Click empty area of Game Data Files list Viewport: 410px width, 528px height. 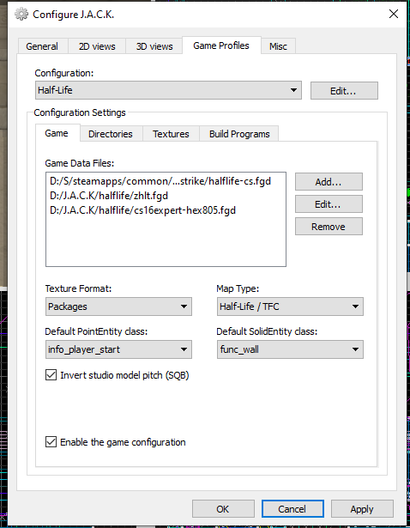point(166,242)
